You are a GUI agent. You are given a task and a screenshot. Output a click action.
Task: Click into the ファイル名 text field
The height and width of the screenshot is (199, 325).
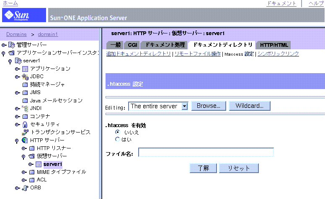[206, 153]
